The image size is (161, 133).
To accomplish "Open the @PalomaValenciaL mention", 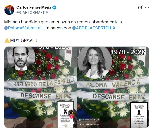I will coord(23,28).
